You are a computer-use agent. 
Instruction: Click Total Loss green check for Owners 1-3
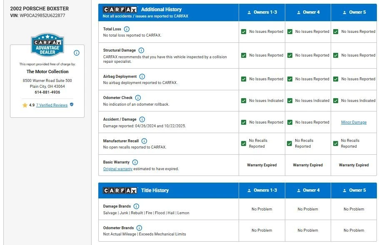pyautogui.click(x=244, y=32)
